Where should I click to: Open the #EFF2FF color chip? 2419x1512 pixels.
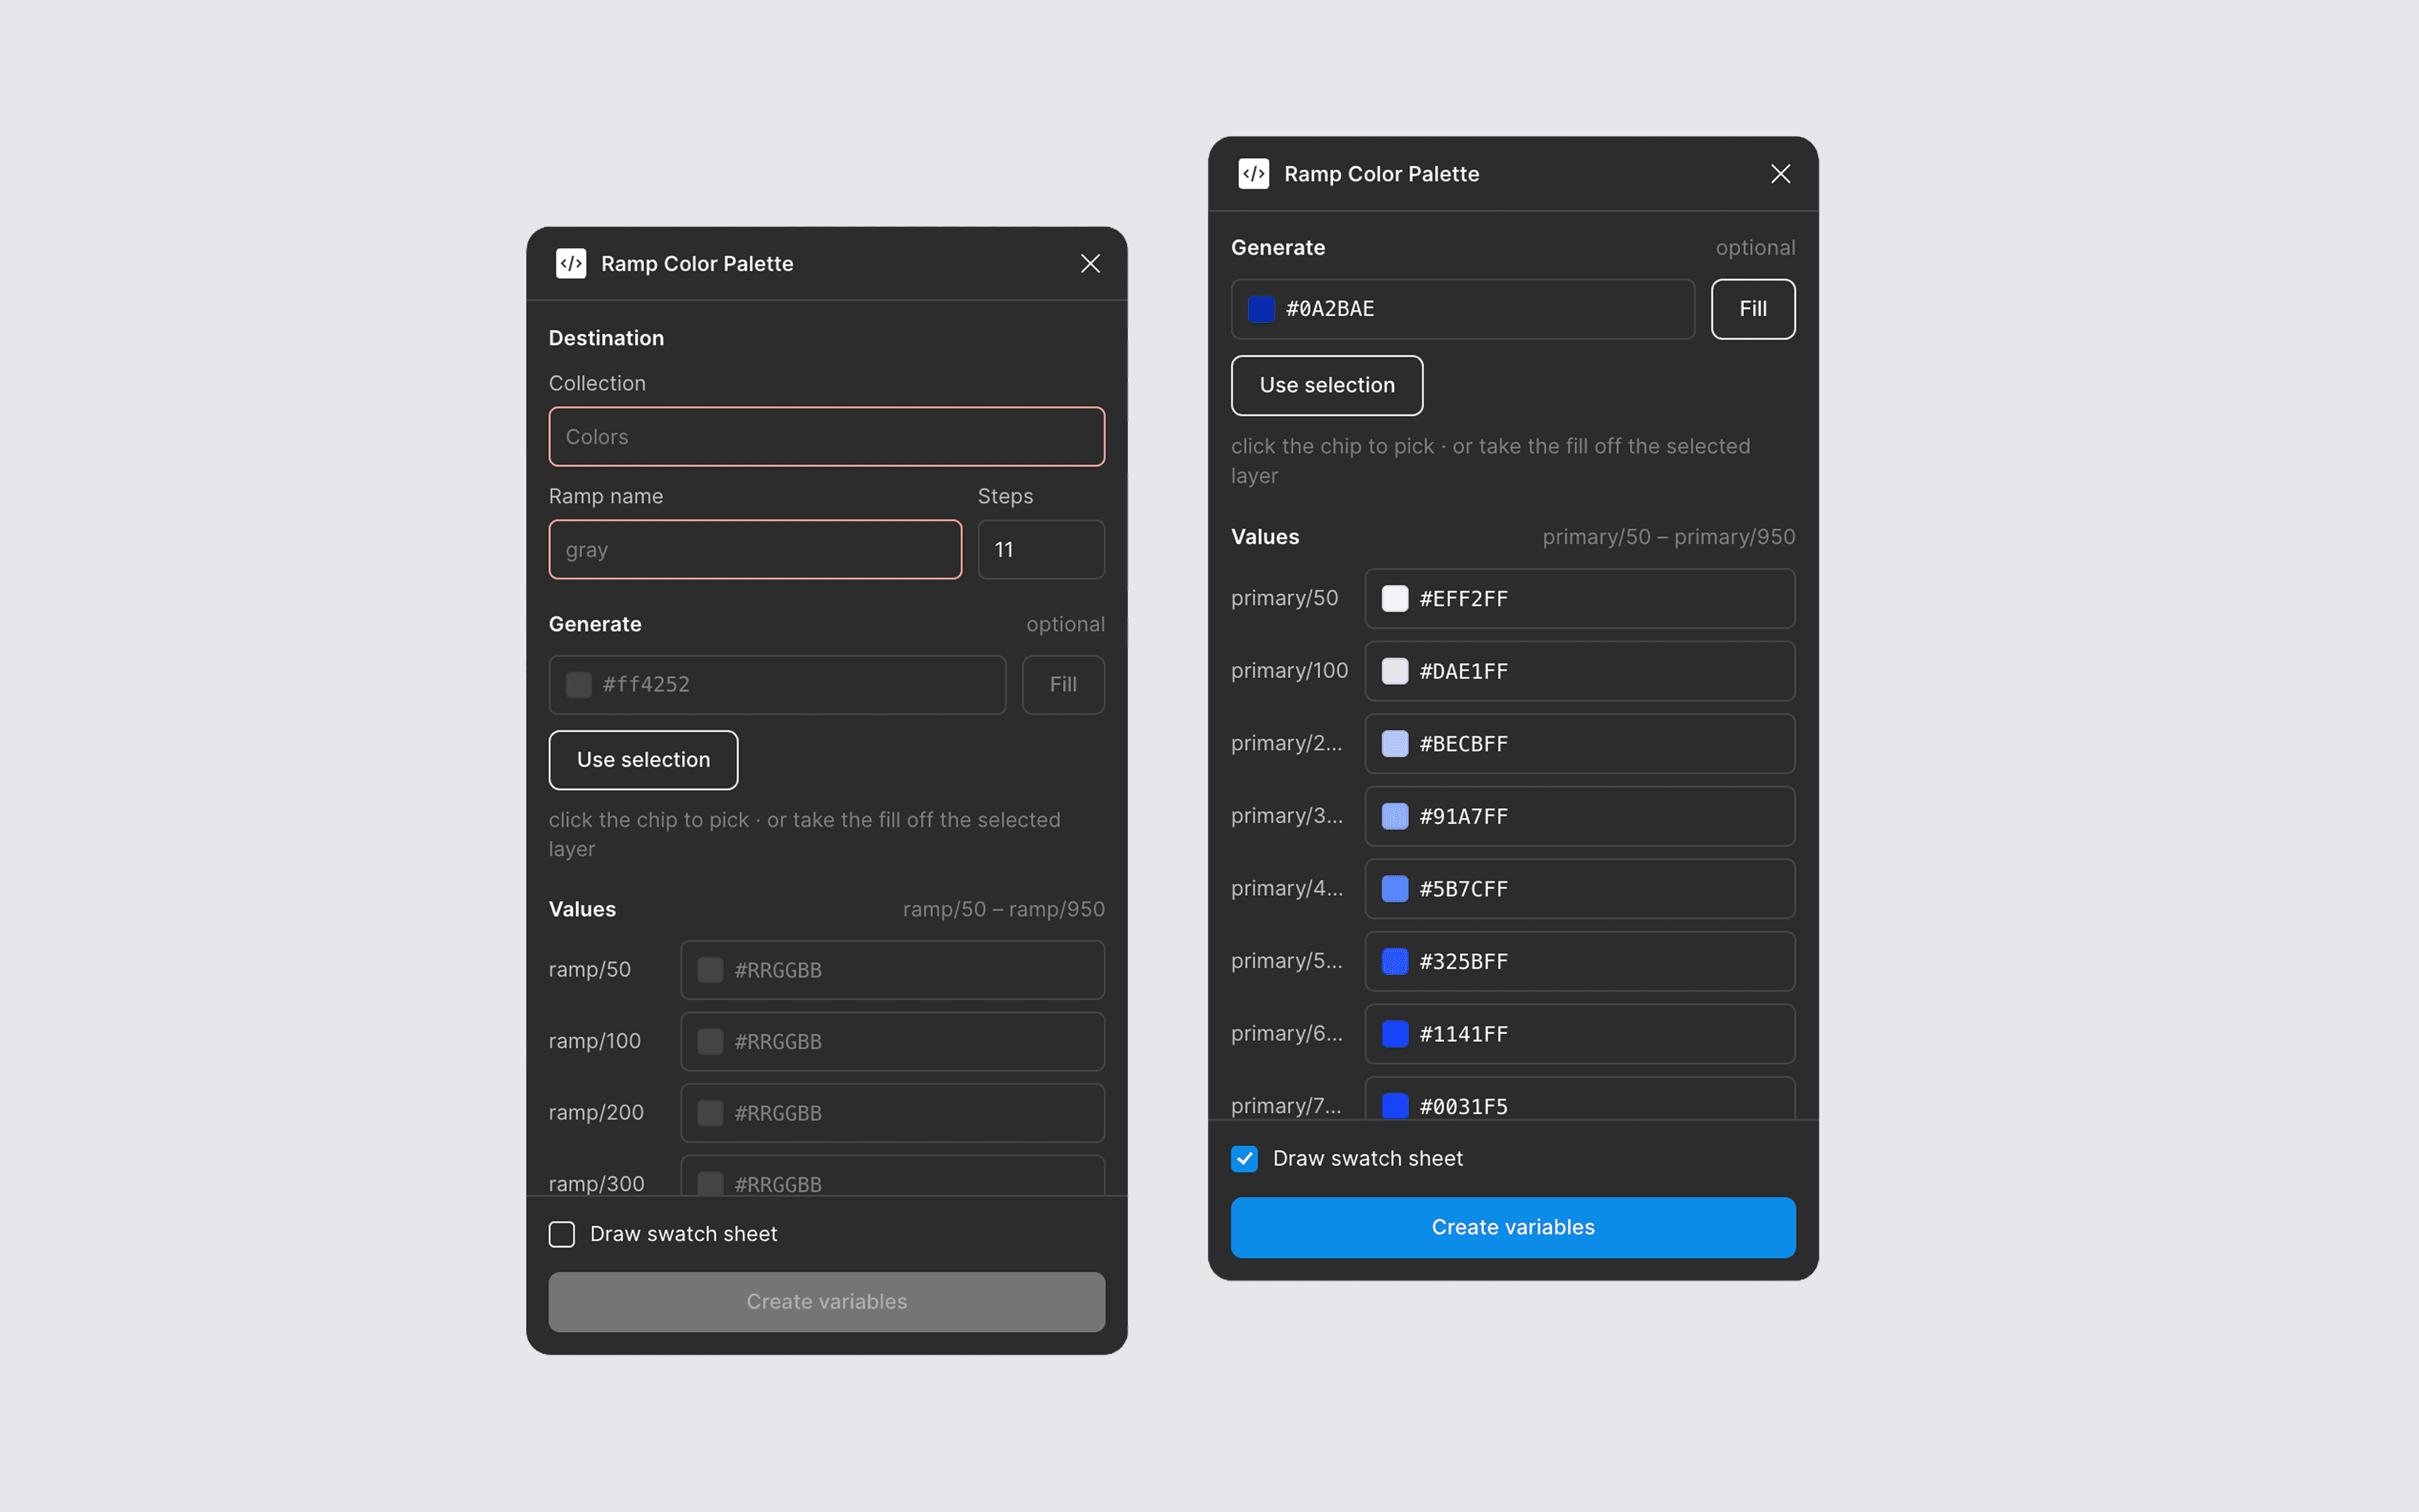[1395, 599]
